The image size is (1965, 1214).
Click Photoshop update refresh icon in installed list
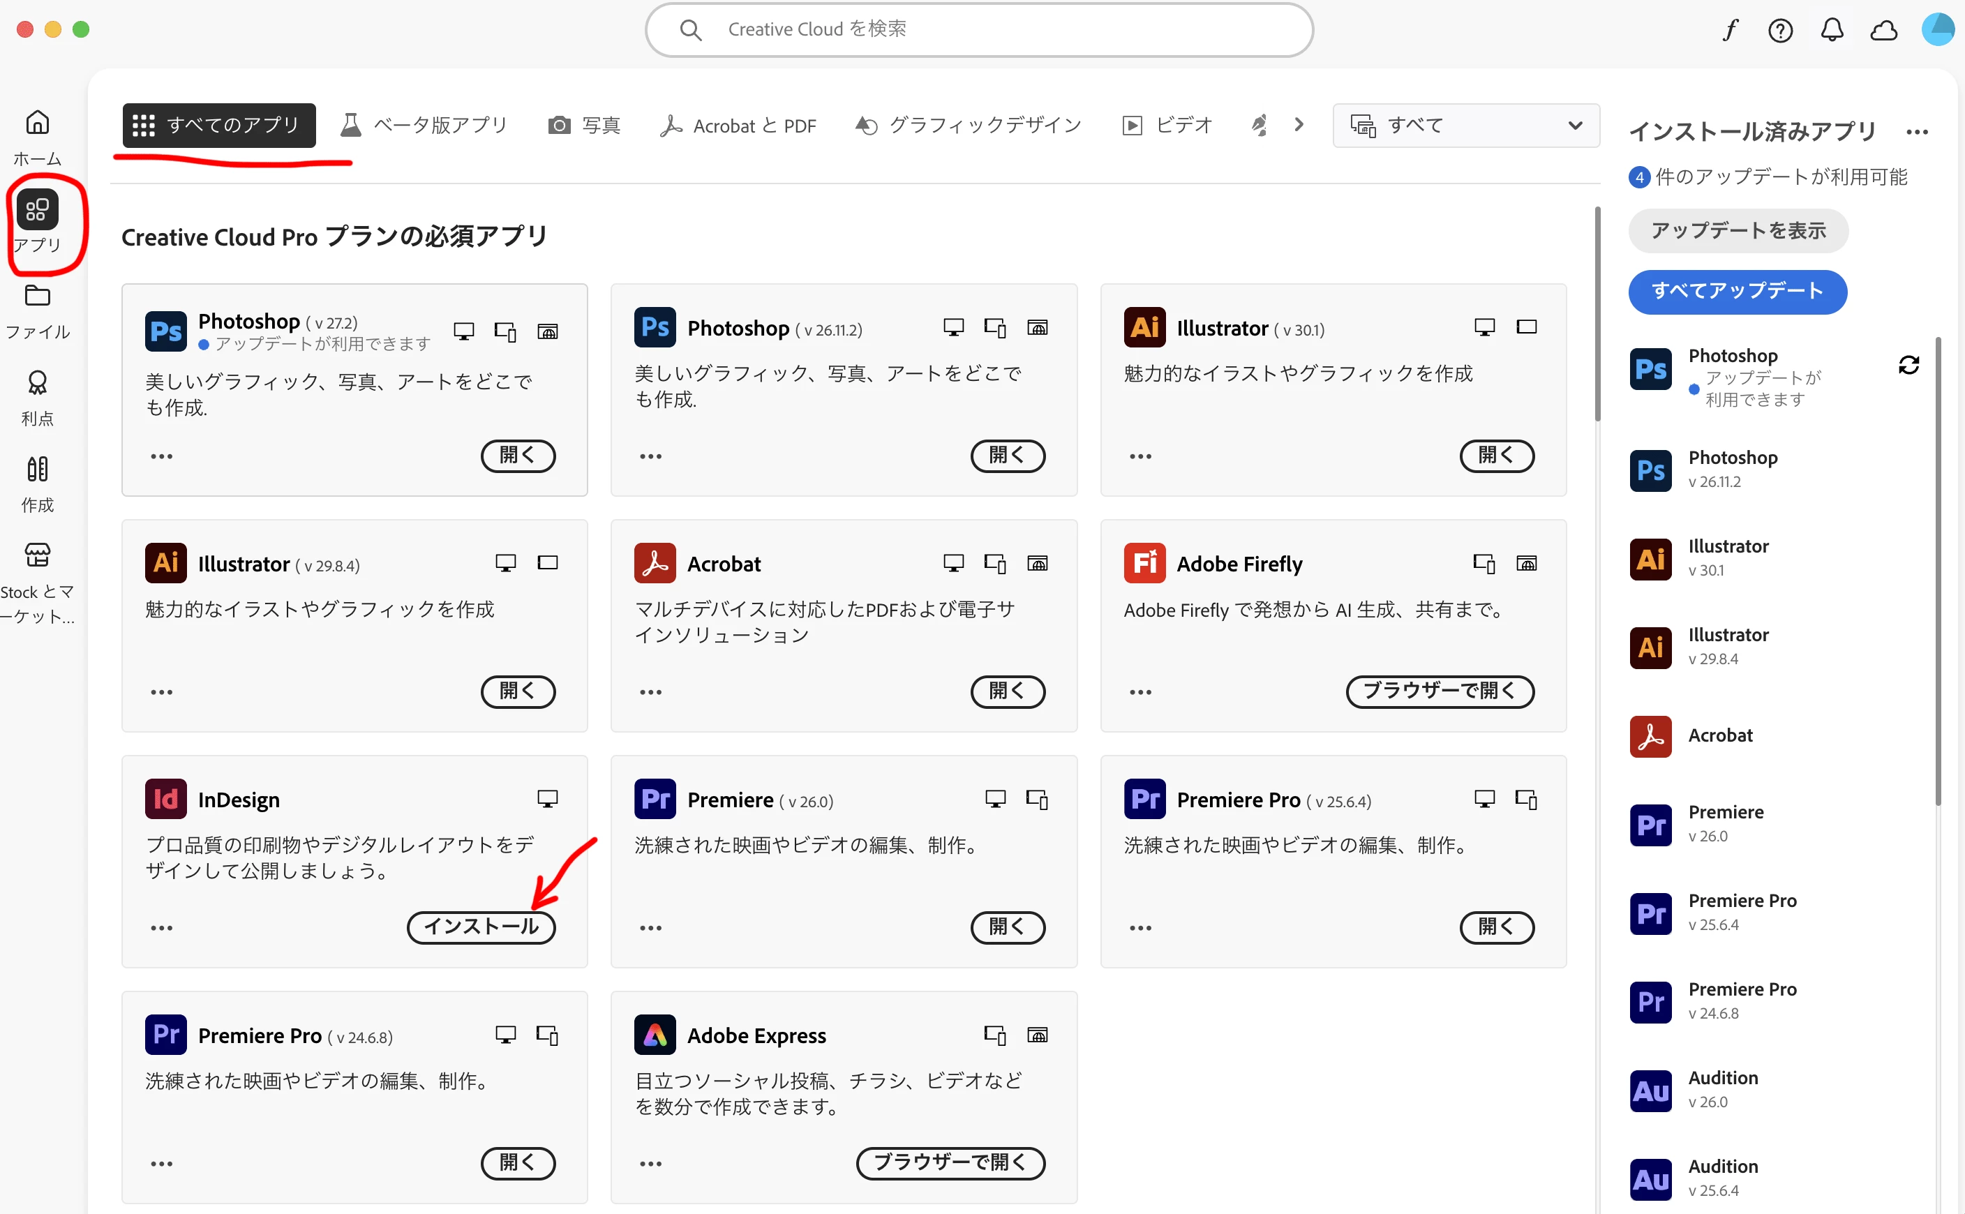pyautogui.click(x=1908, y=366)
